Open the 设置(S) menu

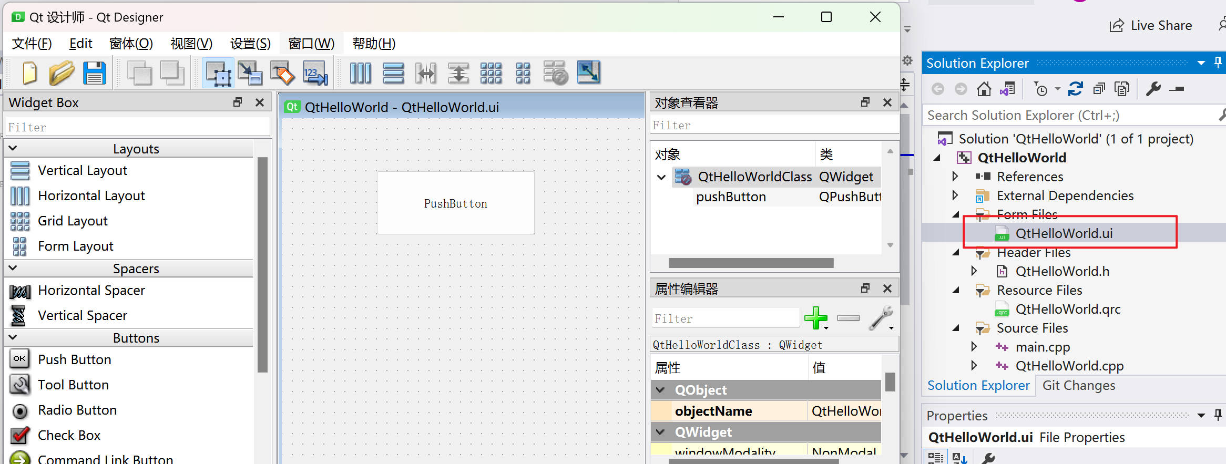[x=250, y=43]
